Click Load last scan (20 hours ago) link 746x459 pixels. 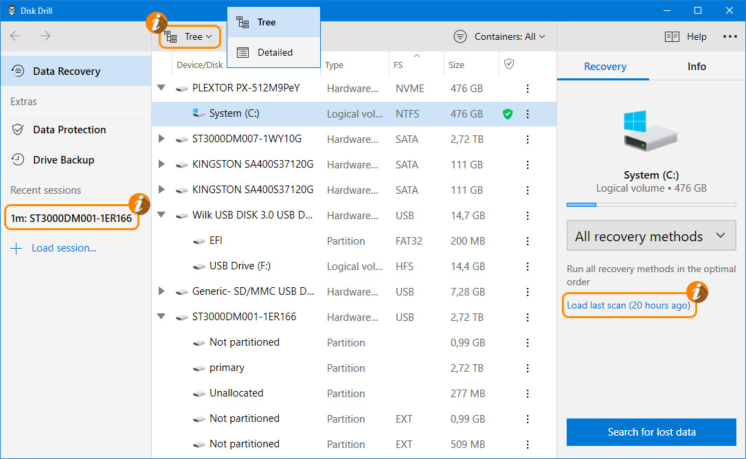point(629,305)
